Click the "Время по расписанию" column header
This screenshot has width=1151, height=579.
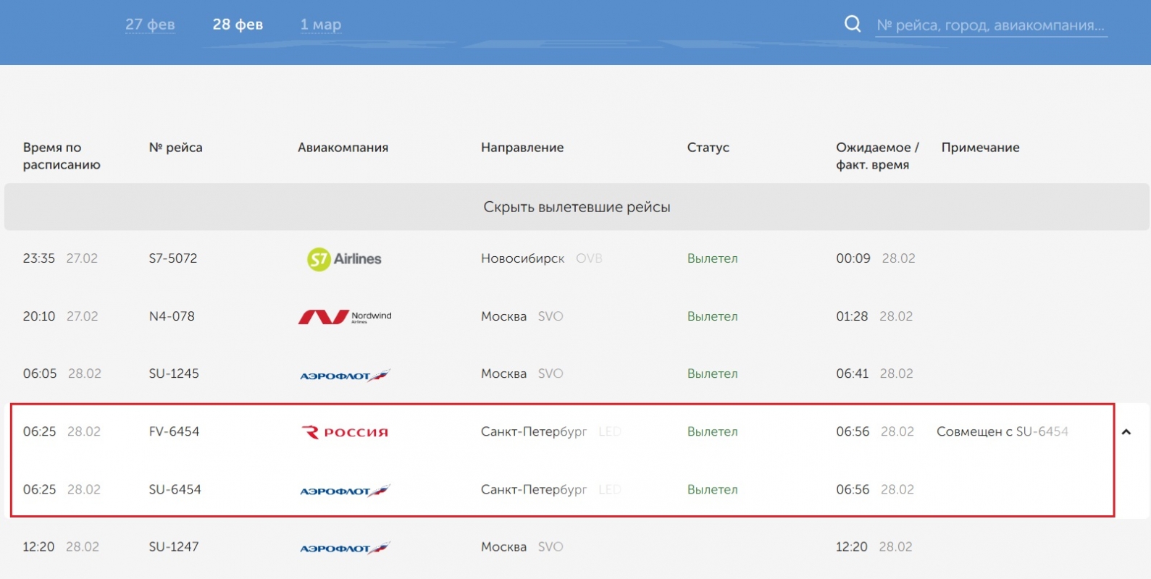click(x=62, y=156)
